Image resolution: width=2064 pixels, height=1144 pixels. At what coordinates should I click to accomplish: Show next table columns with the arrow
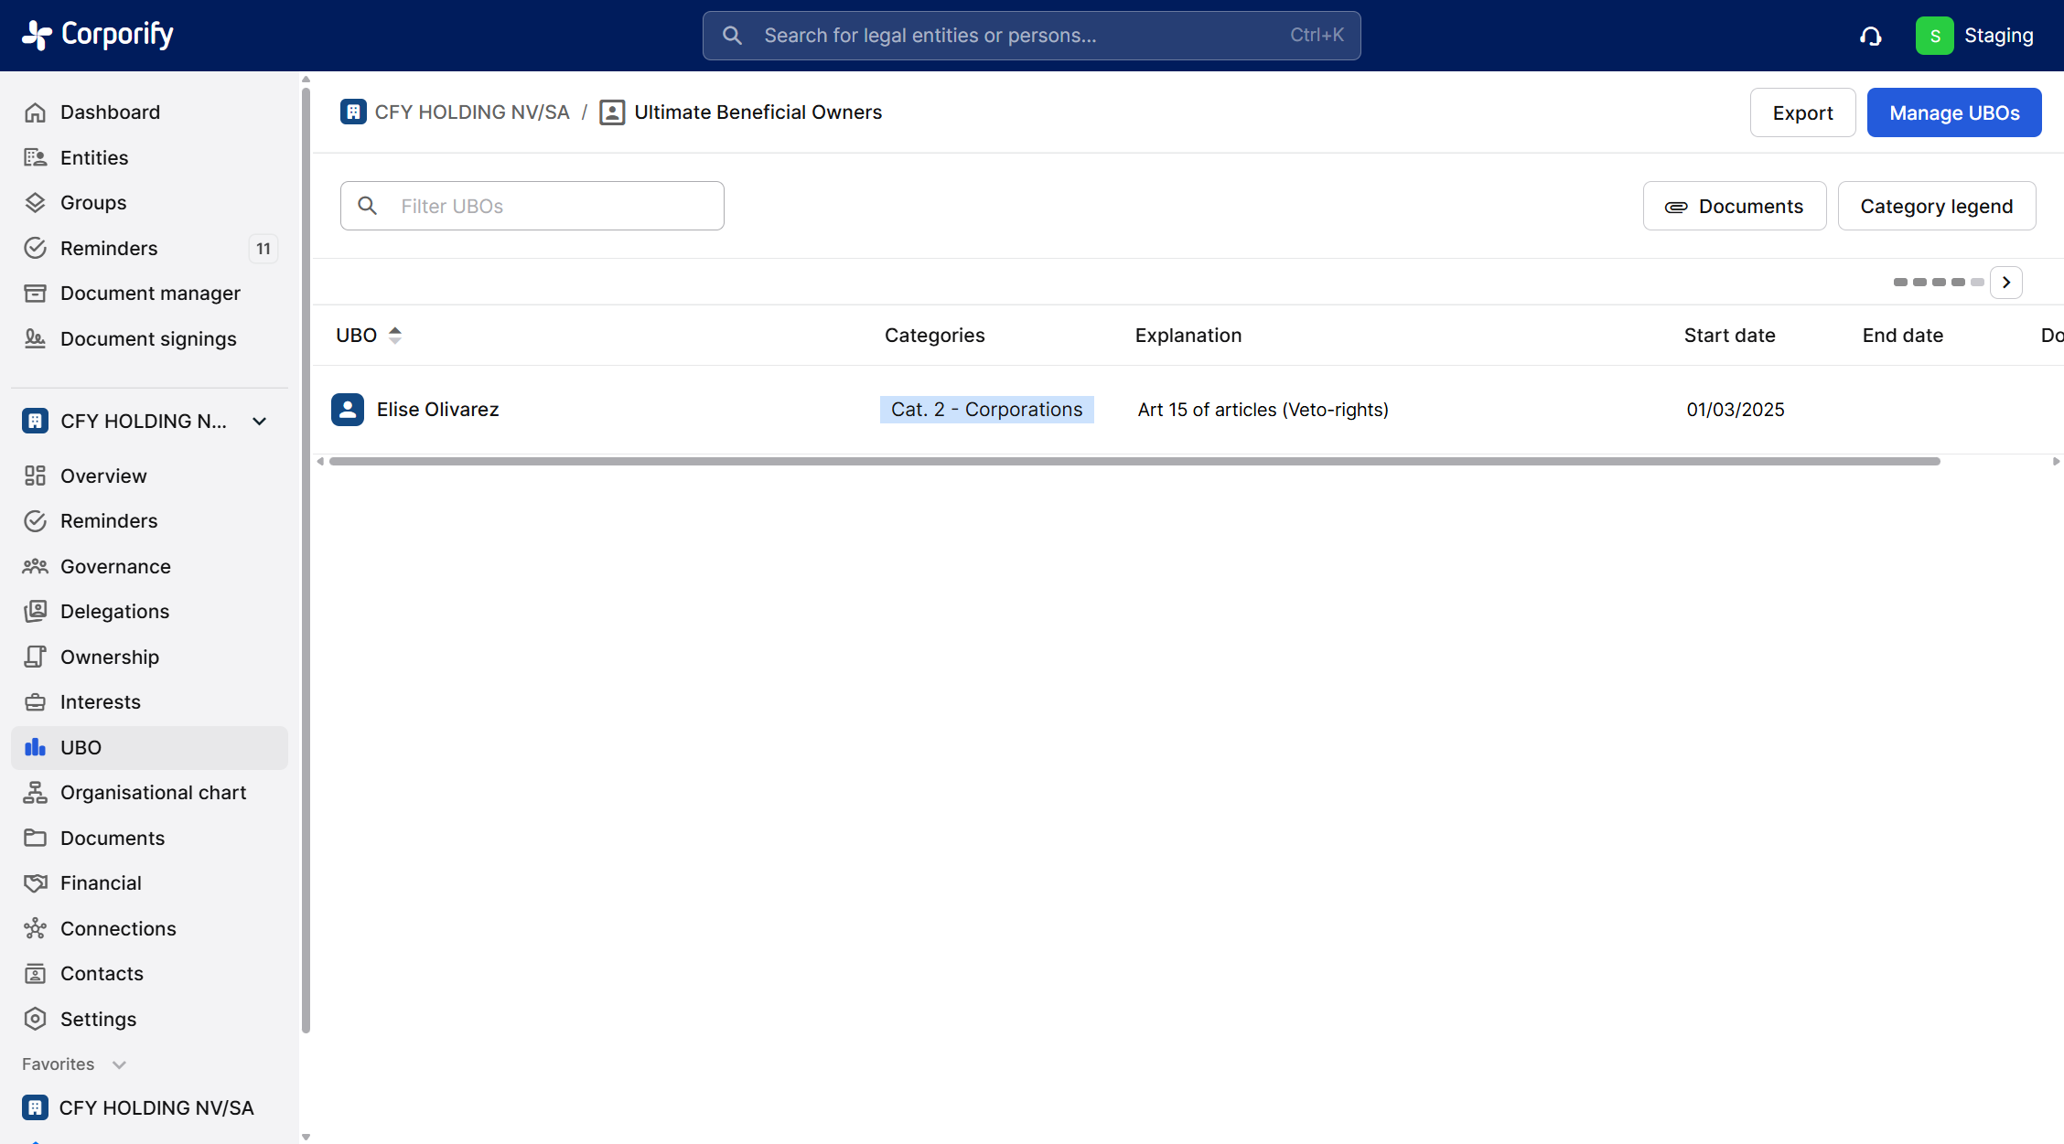pos(2005,283)
